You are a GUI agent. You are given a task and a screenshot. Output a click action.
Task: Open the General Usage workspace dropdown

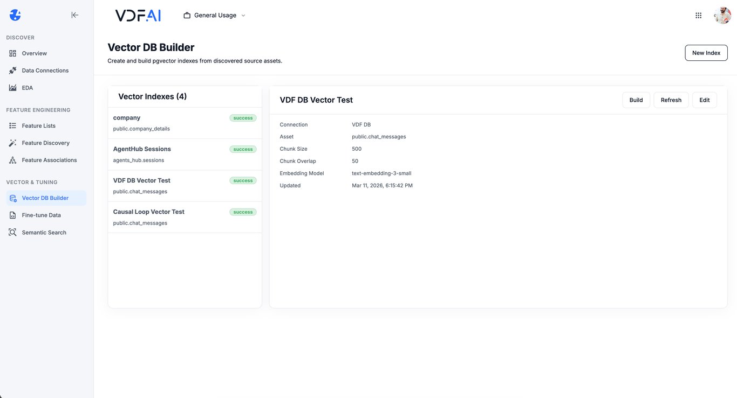[x=215, y=15]
